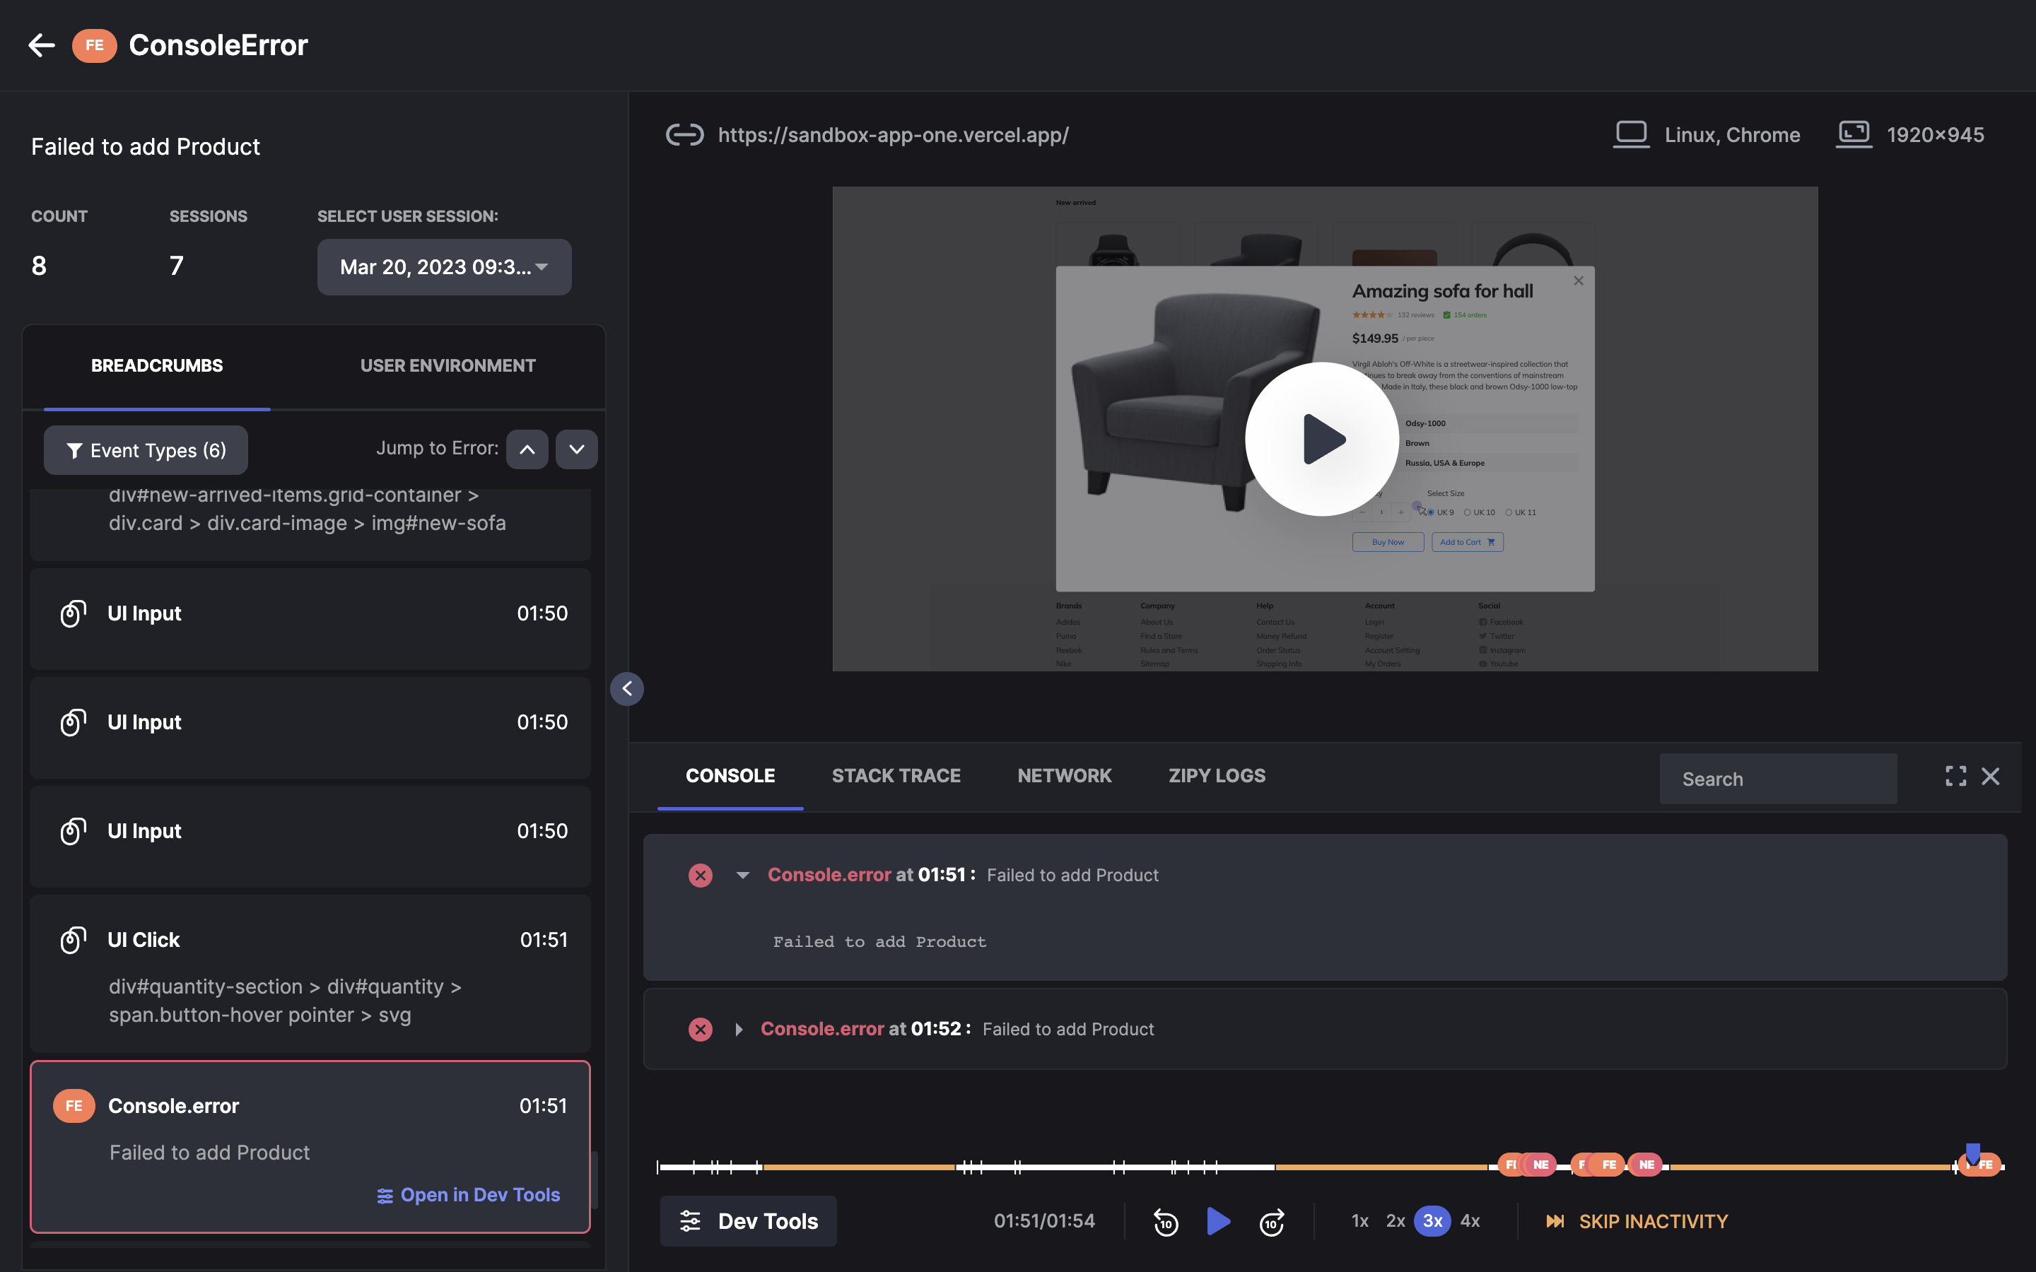Image resolution: width=2036 pixels, height=1272 pixels.
Task: Click the session URL link icon
Action: click(684, 134)
